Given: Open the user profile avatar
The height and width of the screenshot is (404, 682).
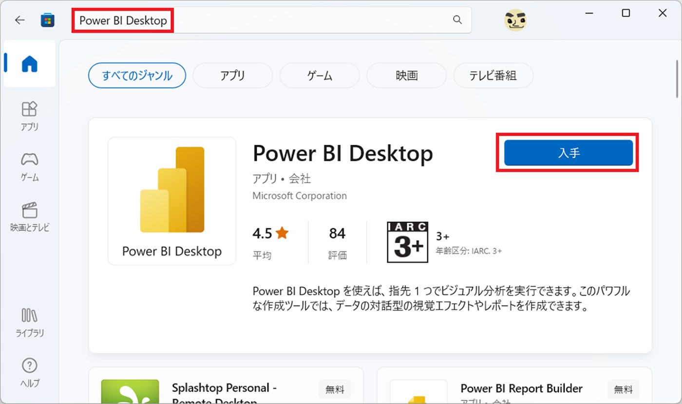Looking at the screenshot, I should 515,20.
